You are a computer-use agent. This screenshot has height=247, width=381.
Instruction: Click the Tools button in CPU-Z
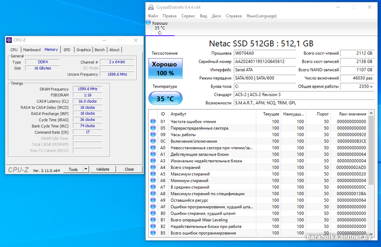[73, 169]
